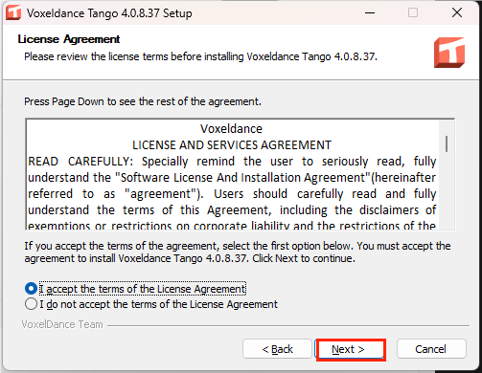Minimize the setup window
Image resolution: width=482 pixels, height=373 pixels.
(370, 13)
